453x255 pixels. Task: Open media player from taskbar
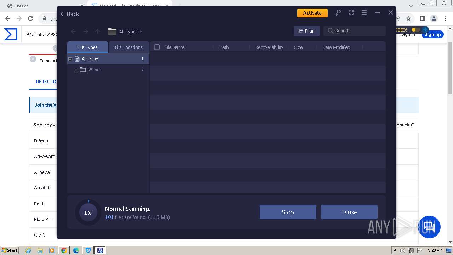(x=52, y=250)
